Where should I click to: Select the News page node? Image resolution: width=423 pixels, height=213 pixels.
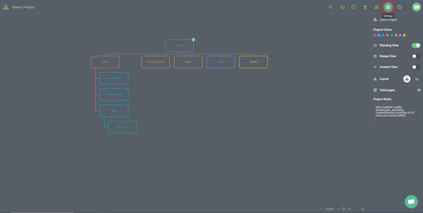pos(105,62)
